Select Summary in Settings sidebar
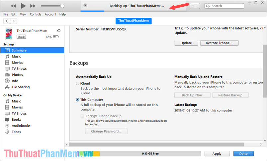This screenshot has width=267, height=161. [x=32, y=50]
